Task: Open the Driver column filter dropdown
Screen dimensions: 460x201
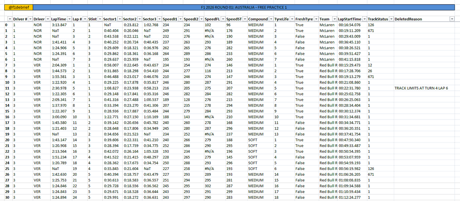Action: [48, 19]
